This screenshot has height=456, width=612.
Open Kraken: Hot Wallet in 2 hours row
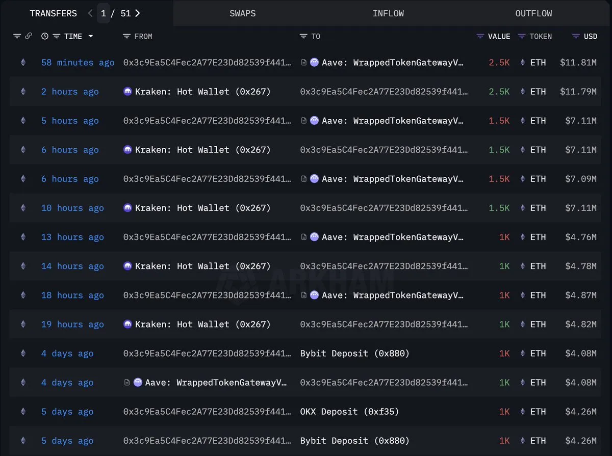coord(203,92)
